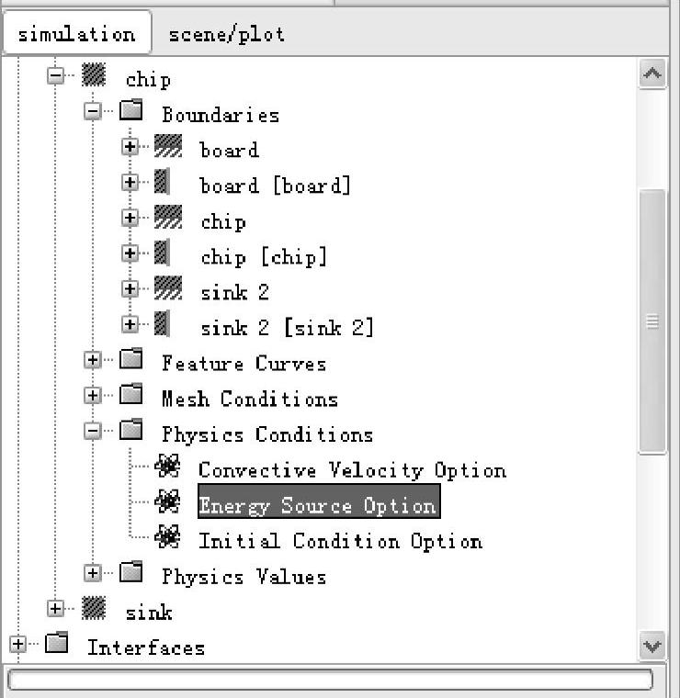Select the sink 2 [sink 2] boundary
680x698 pixels.
[288, 329]
